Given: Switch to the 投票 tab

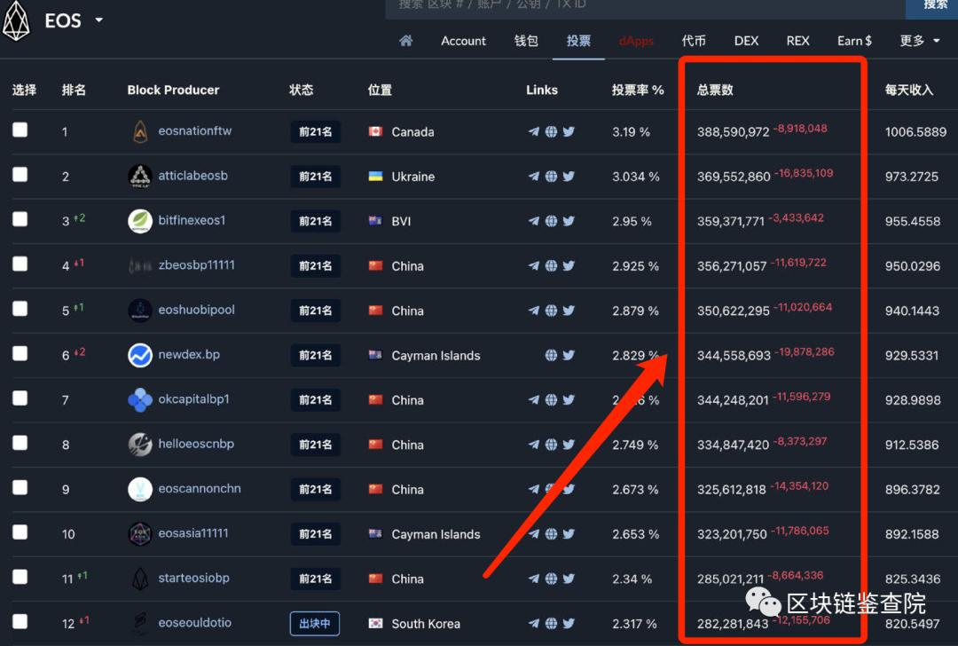Looking at the screenshot, I should point(578,41).
